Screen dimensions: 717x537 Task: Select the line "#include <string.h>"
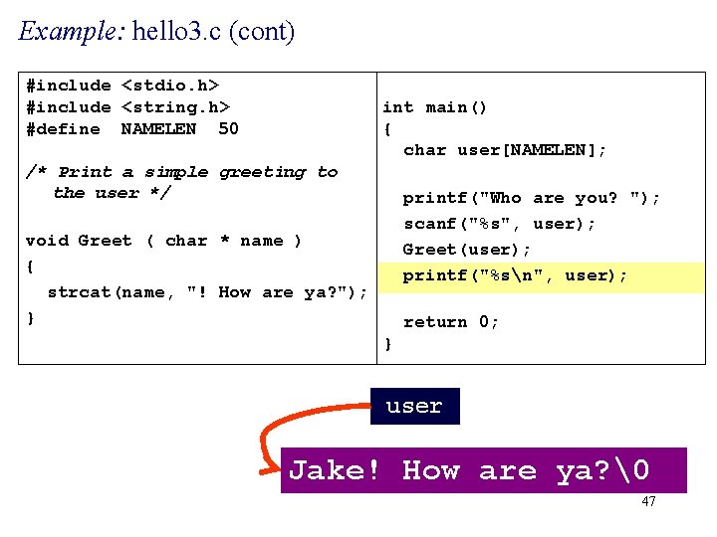tap(128, 106)
